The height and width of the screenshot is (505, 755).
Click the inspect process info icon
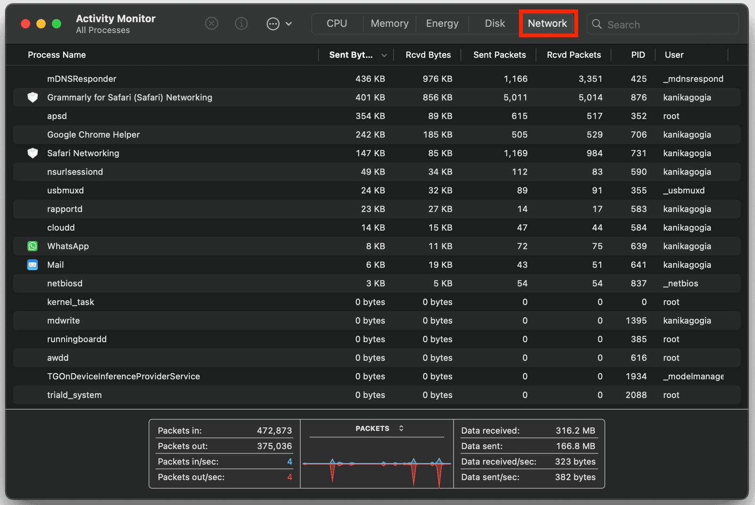[x=241, y=23]
